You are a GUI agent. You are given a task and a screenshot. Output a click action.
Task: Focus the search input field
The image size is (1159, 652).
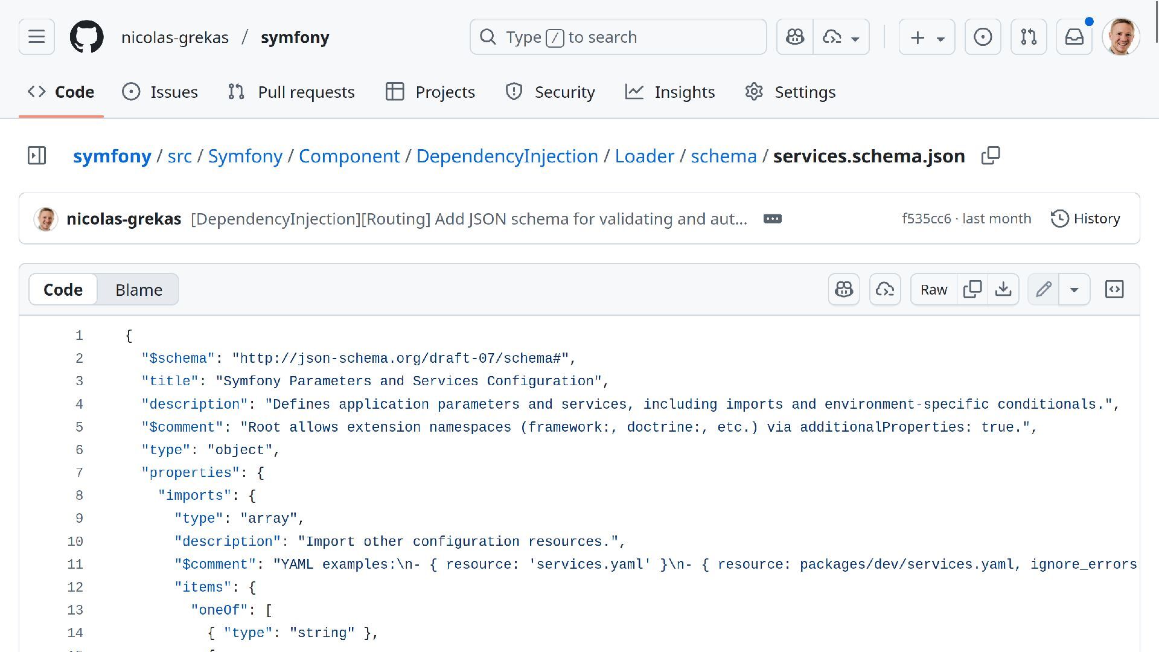click(618, 37)
